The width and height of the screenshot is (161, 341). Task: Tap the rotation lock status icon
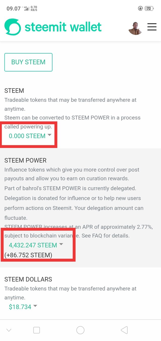click(140, 9)
